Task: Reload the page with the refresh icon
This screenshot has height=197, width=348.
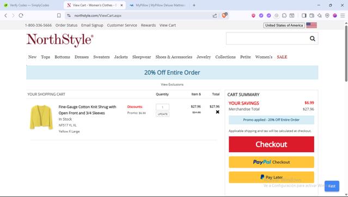Action: point(21,15)
